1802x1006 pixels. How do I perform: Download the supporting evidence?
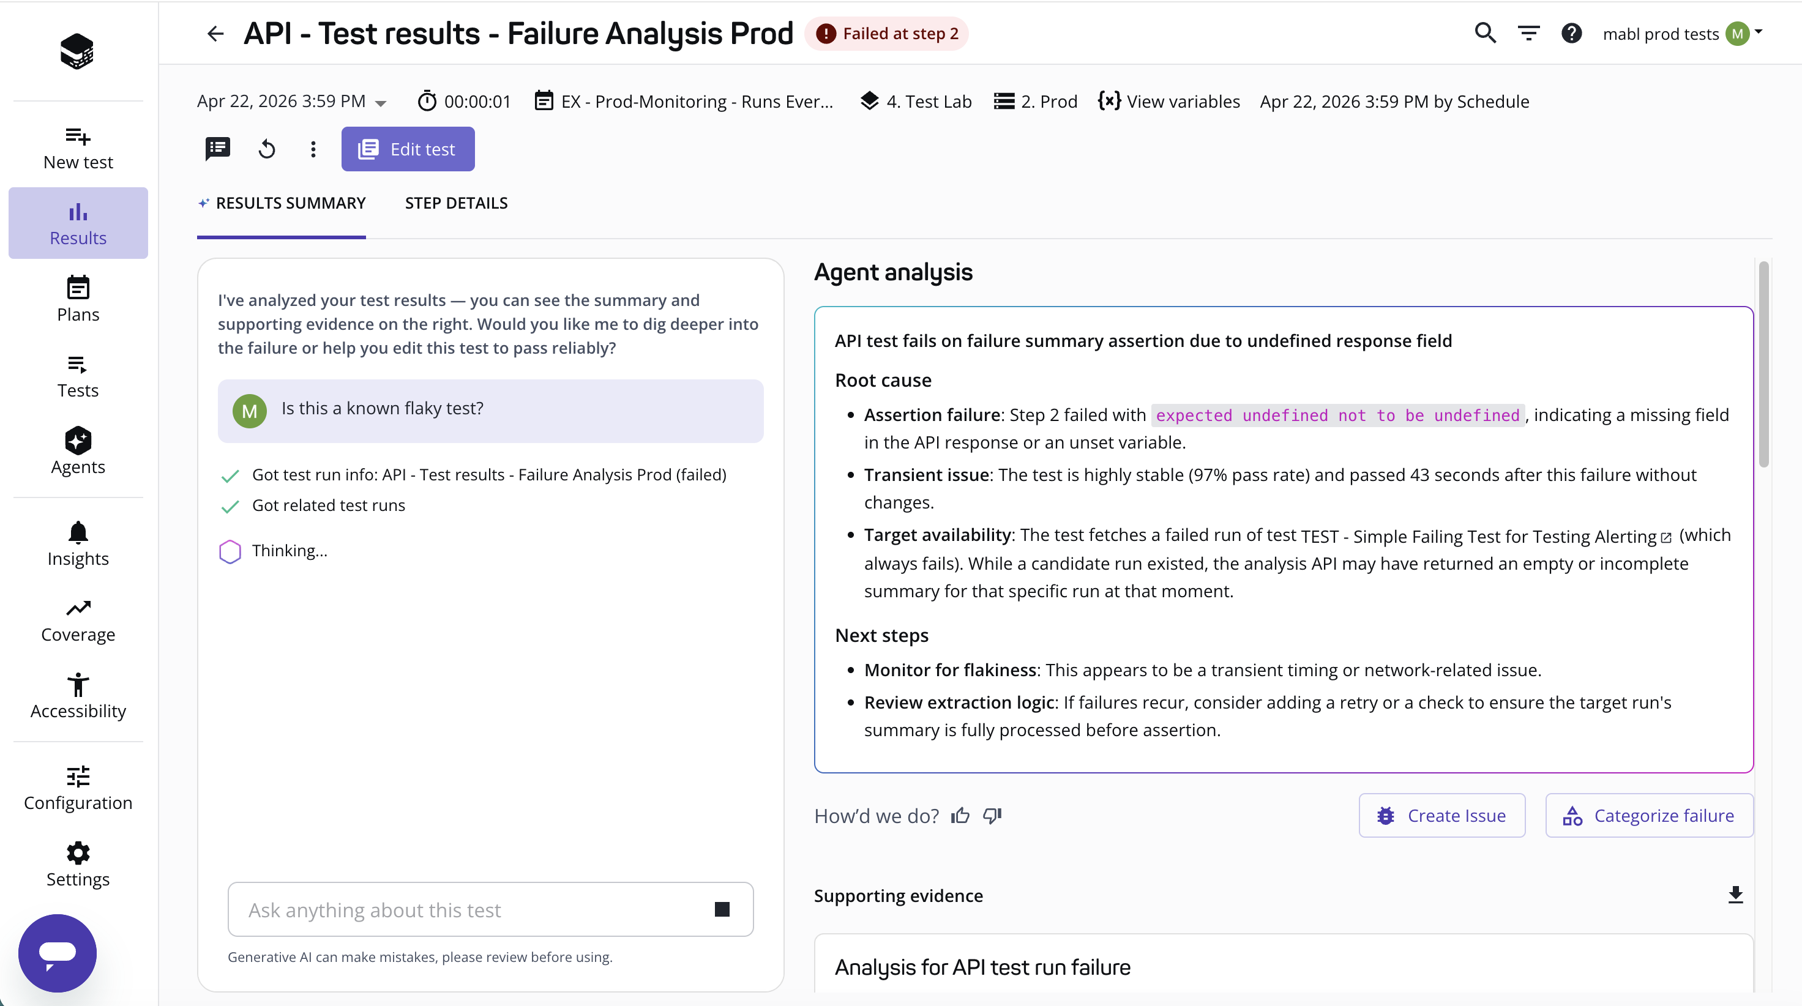1735,895
